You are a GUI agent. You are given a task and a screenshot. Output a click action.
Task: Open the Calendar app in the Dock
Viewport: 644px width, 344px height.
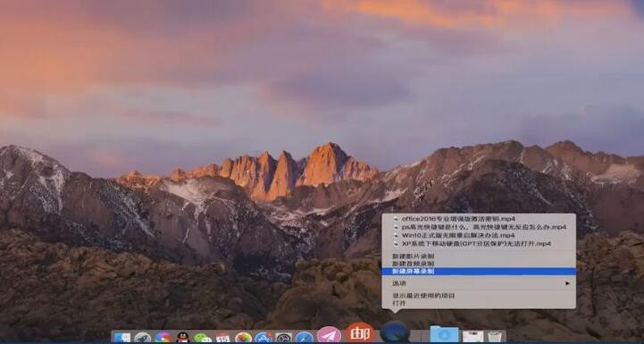pos(223,338)
